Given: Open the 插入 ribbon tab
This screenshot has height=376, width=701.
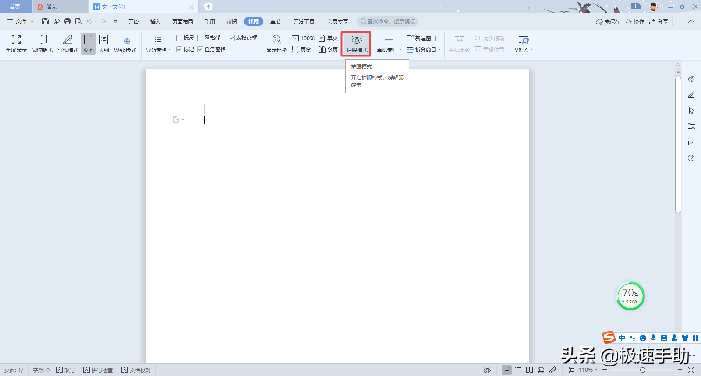Looking at the screenshot, I should click(x=156, y=21).
